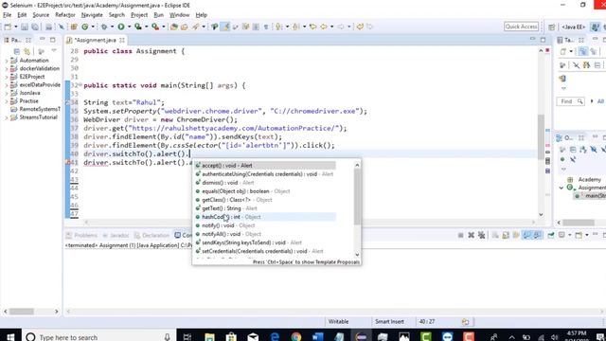Click the Coverage run icon
Image resolution: width=606 pixels, height=341 pixels.
pyautogui.click(x=138, y=27)
